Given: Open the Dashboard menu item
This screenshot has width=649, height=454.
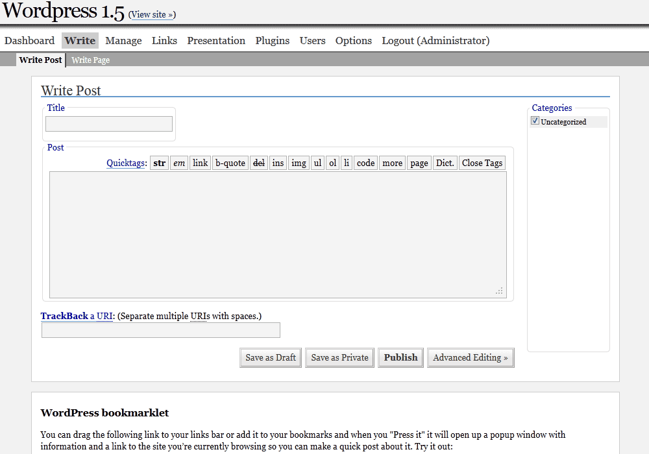Looking at the screenshot, I should [29, 40].
